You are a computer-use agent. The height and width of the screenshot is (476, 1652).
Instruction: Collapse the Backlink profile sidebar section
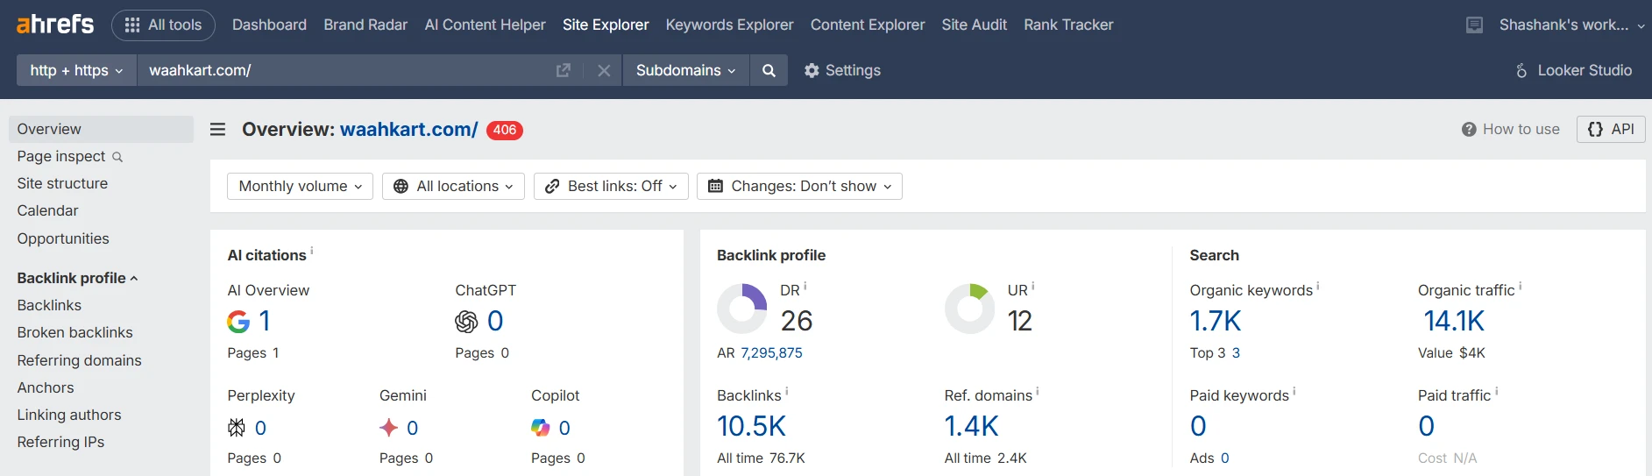77,278
